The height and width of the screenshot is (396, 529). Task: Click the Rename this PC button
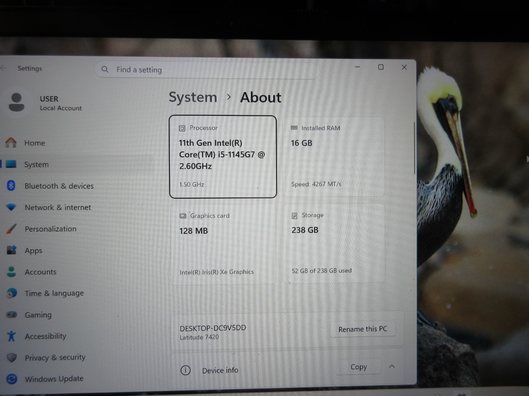(x=362, y=329)
